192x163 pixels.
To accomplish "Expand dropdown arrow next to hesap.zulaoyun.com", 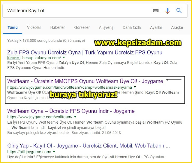I will pos(64,57).
